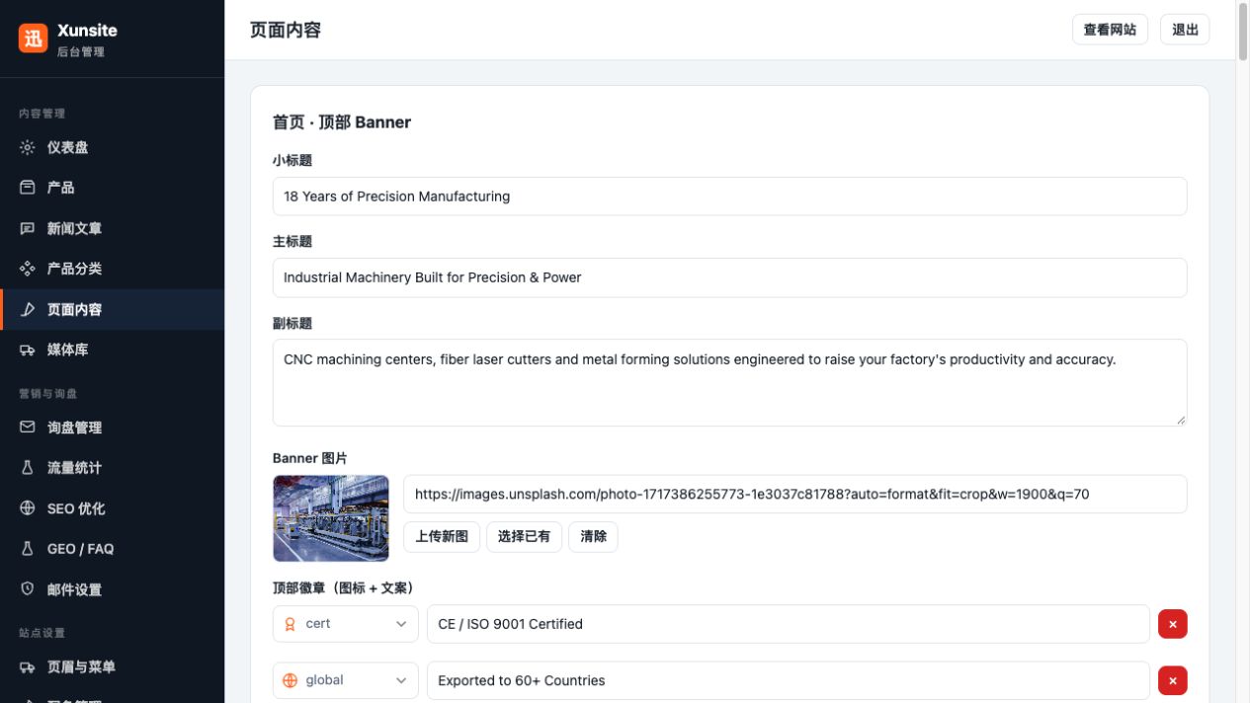Click 选择已有 to pick existing image
This screenshot has height=703, width=1250.
click(524, 537)
